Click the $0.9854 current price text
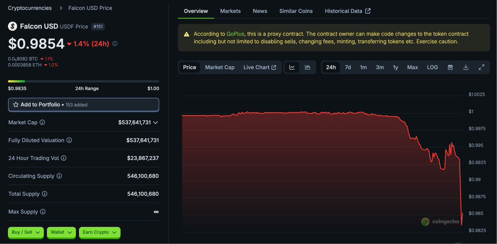 coord(36,43)
